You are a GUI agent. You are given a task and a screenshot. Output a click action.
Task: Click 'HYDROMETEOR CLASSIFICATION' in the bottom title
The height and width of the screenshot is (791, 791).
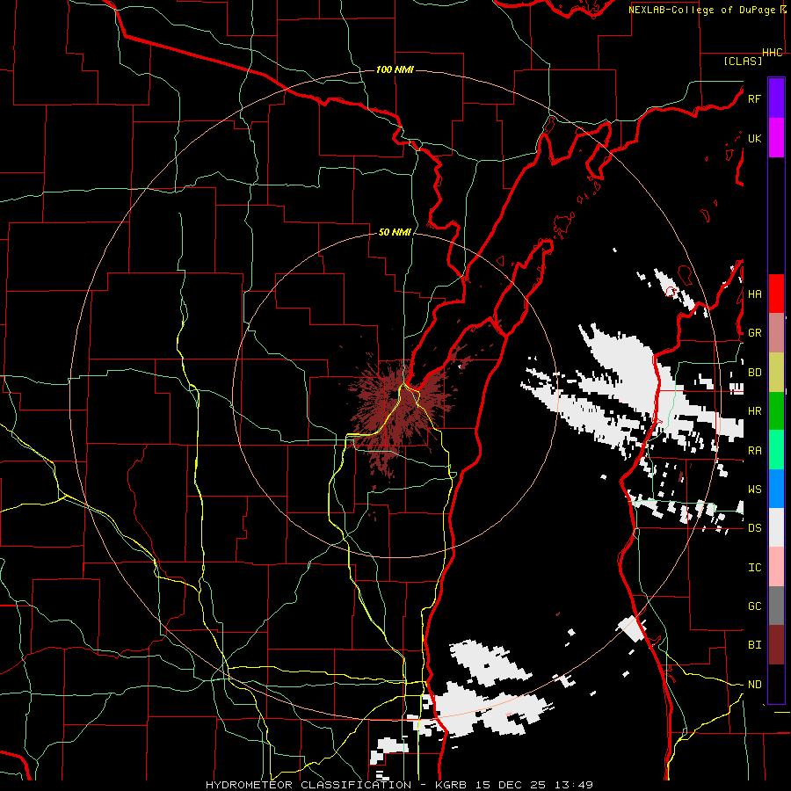coord(308,785)
